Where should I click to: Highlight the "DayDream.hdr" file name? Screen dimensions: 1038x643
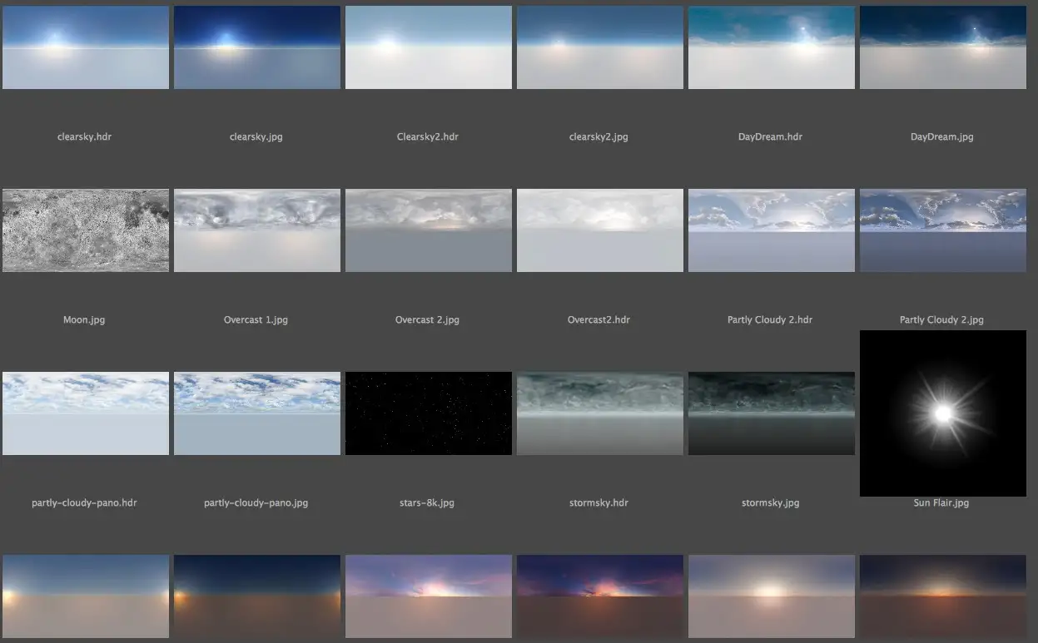(x=771, y=136)
